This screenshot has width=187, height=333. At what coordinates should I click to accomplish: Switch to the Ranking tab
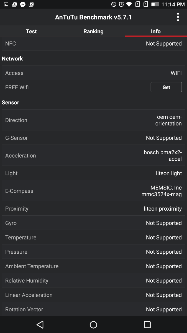[x=93, y=31]
